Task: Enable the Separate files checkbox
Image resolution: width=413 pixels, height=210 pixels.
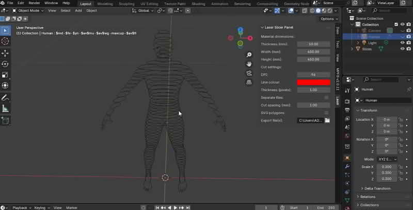Action: 326,97
